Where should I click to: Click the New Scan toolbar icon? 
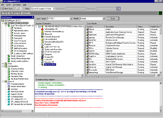3,9
